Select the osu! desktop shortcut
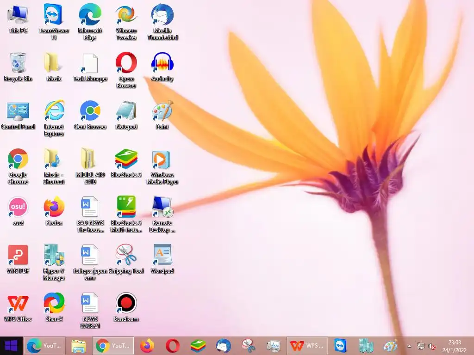This screenshot has height=355, width=474. point(18,211)
